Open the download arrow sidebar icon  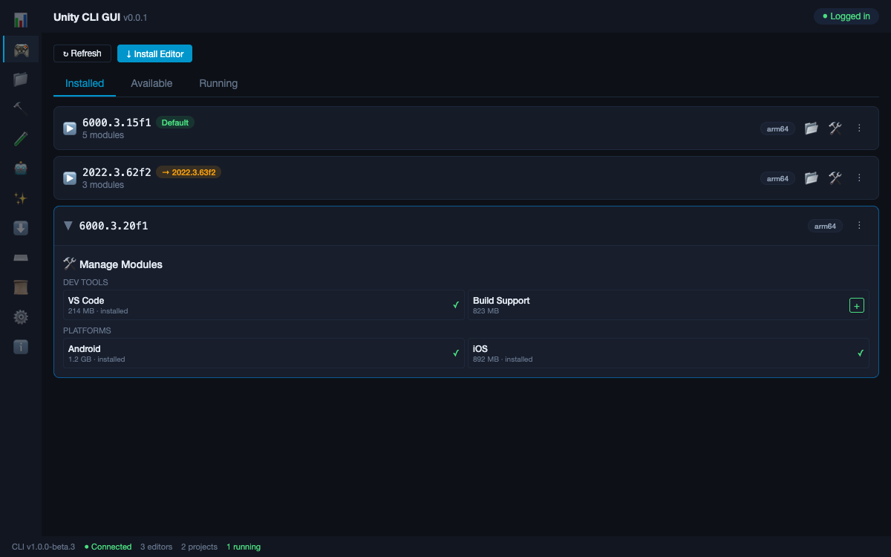tap(21, 228)
